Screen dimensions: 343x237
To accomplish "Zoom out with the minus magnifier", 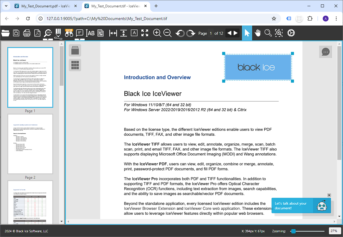I will click(168, 33).
